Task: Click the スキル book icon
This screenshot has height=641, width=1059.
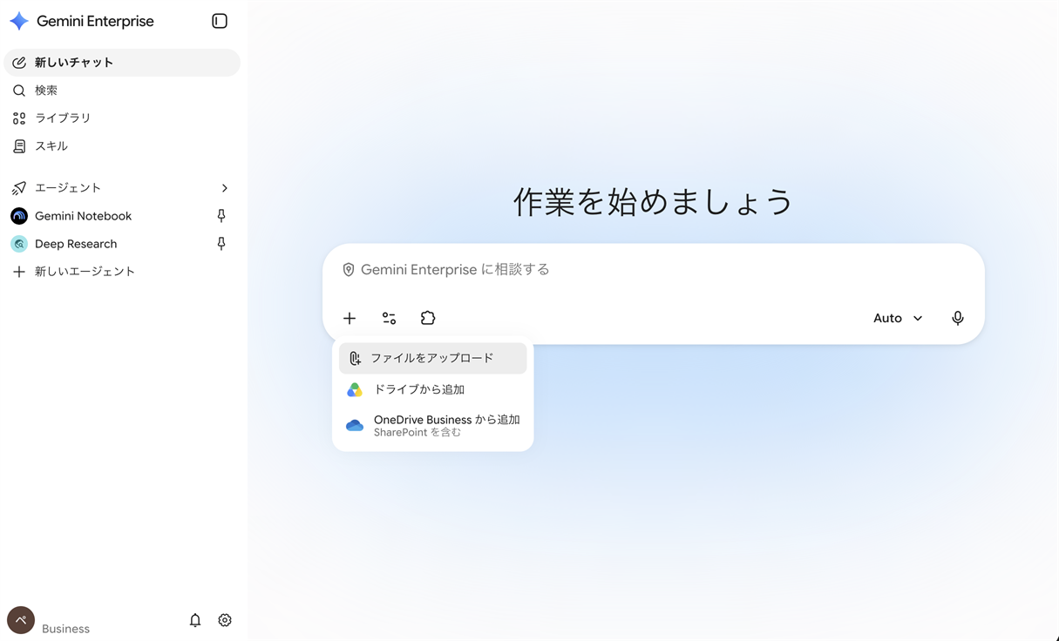Action: click(x=19, y=146)
